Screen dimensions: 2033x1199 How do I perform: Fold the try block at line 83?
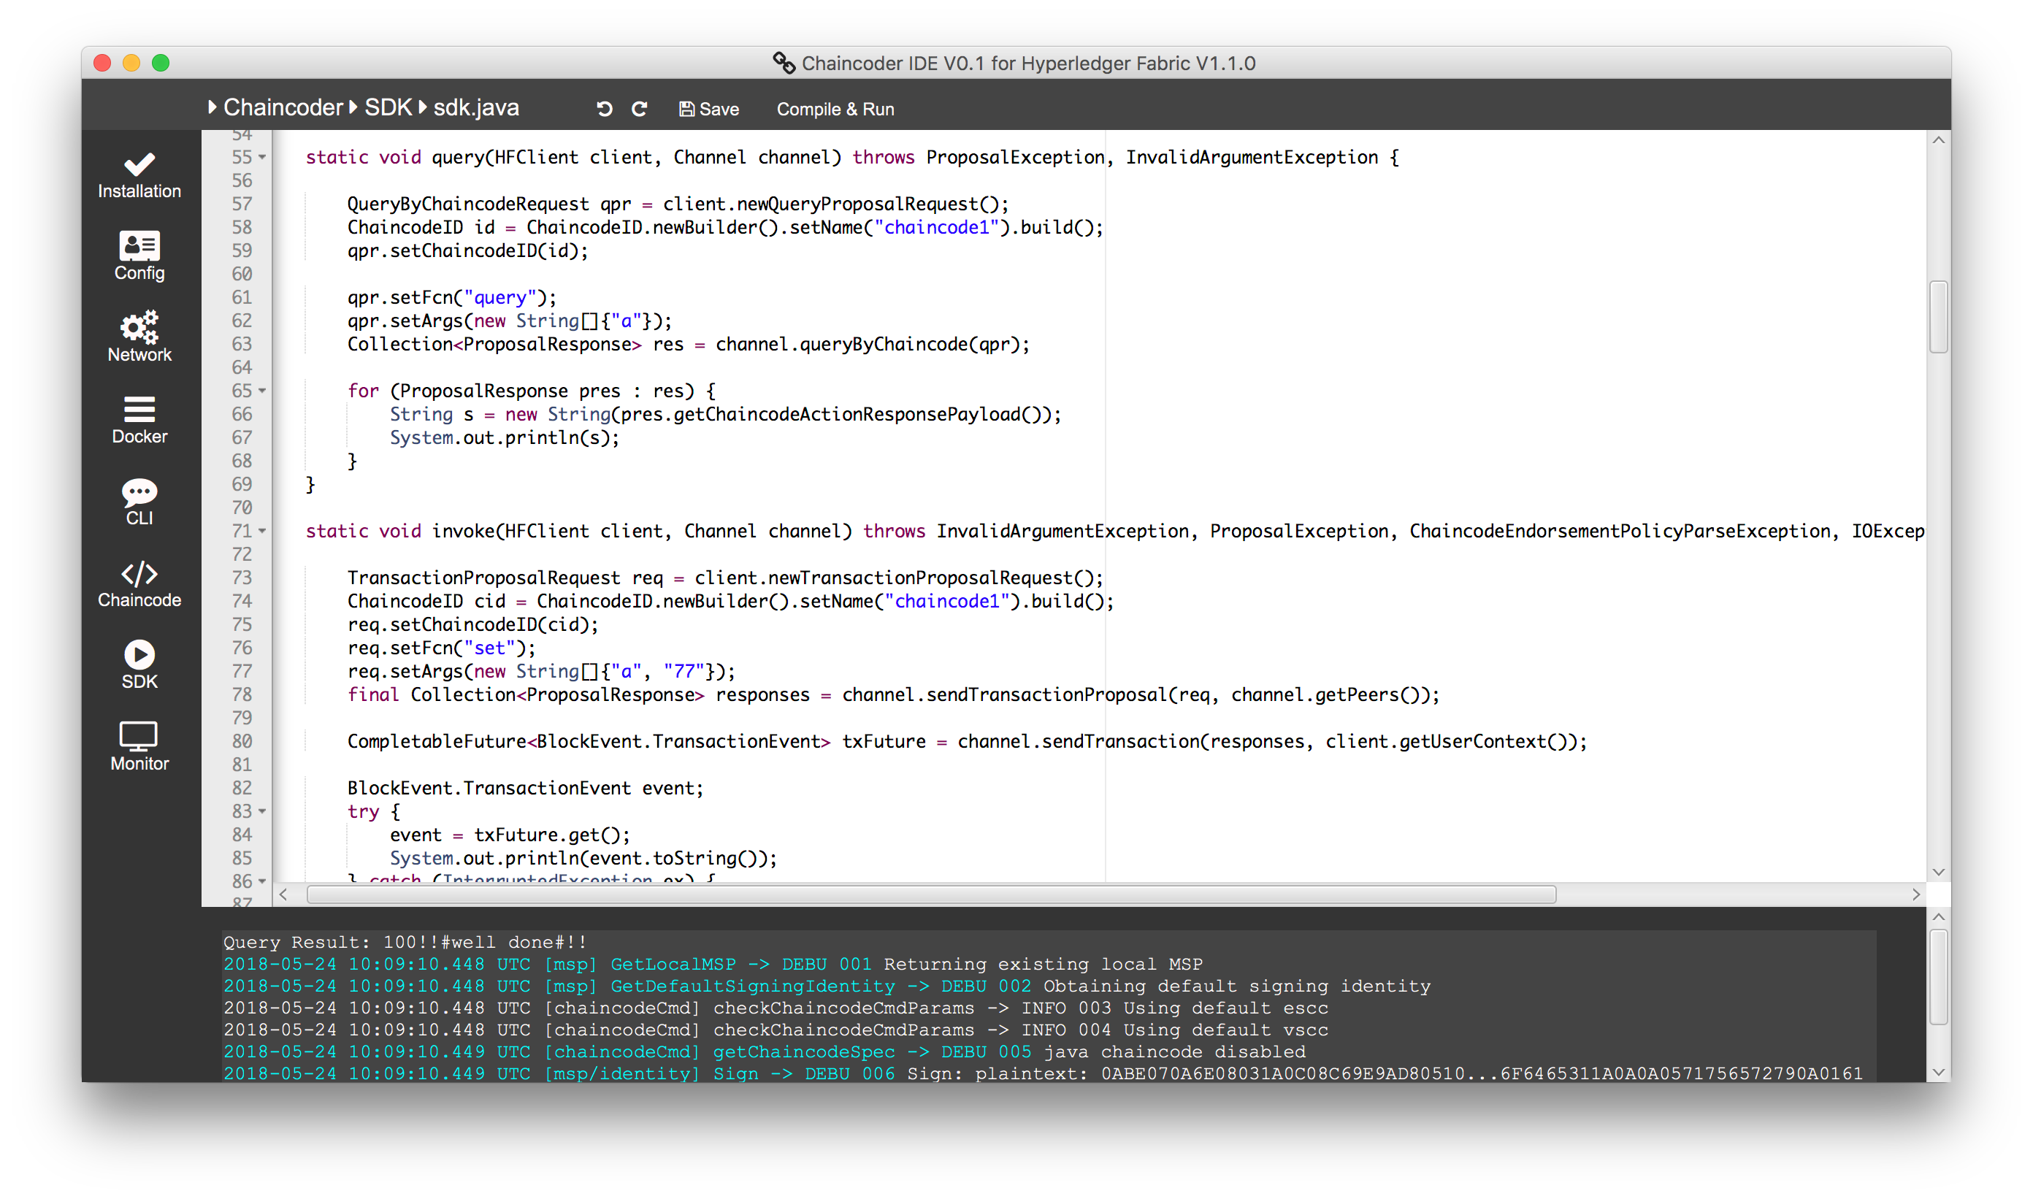[x=263, y=811]
